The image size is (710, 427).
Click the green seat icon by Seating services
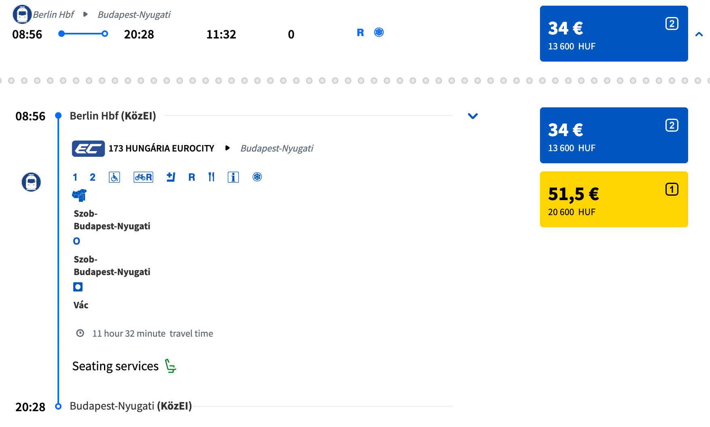tap(170, 366)
